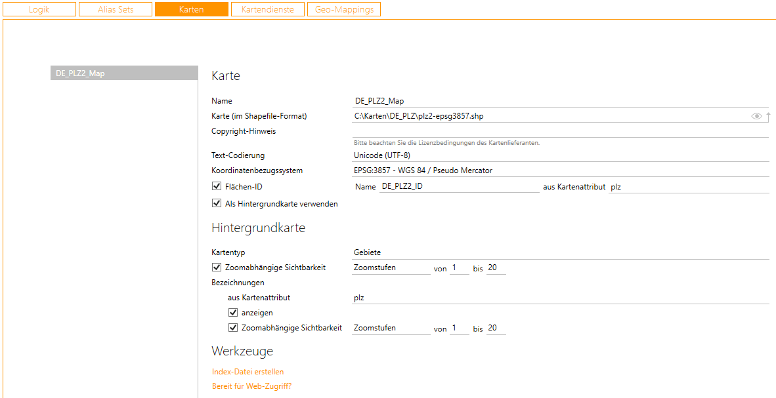Click the Index-Datei erstellen link
Screen dimensions: 776x398
[x=248, y=372]
